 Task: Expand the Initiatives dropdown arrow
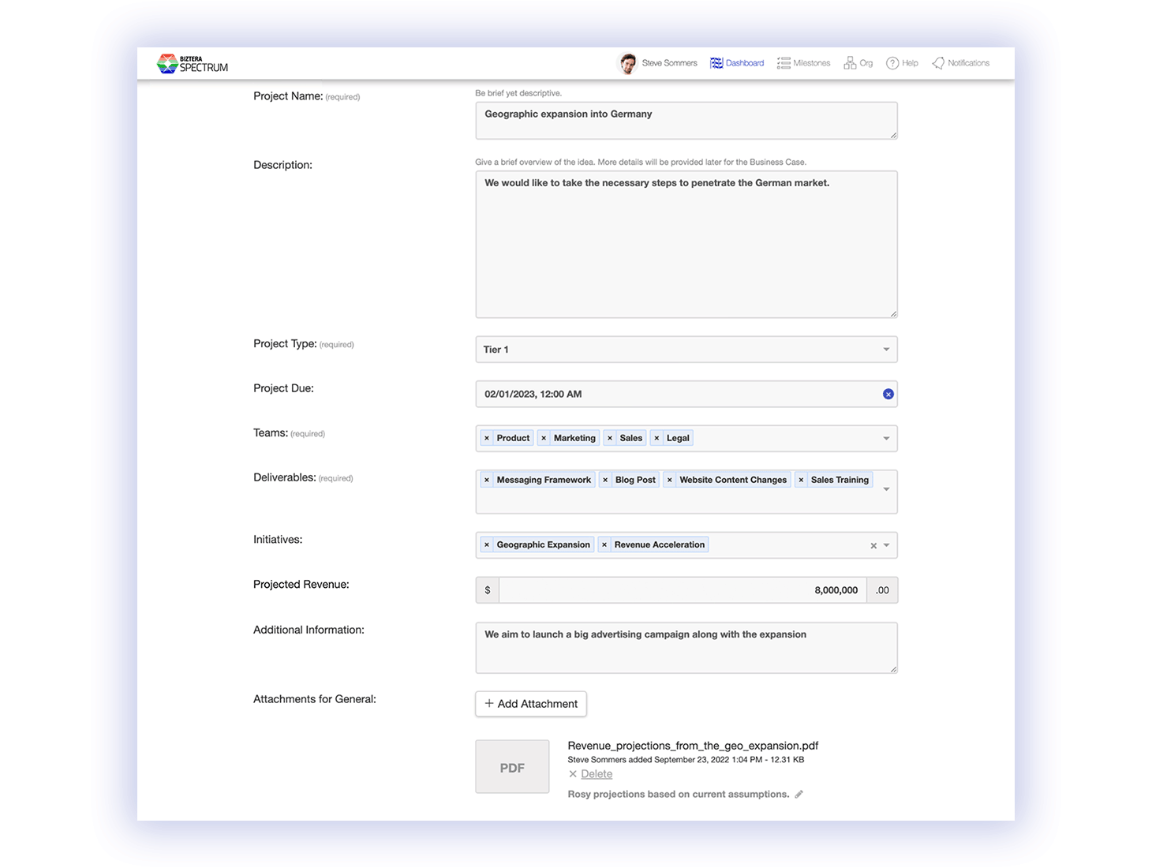(887, 545)
